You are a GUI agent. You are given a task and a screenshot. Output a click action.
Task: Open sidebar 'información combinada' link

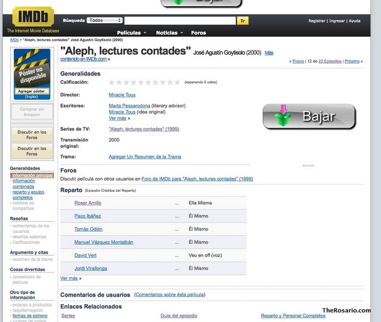pos(24,184)
